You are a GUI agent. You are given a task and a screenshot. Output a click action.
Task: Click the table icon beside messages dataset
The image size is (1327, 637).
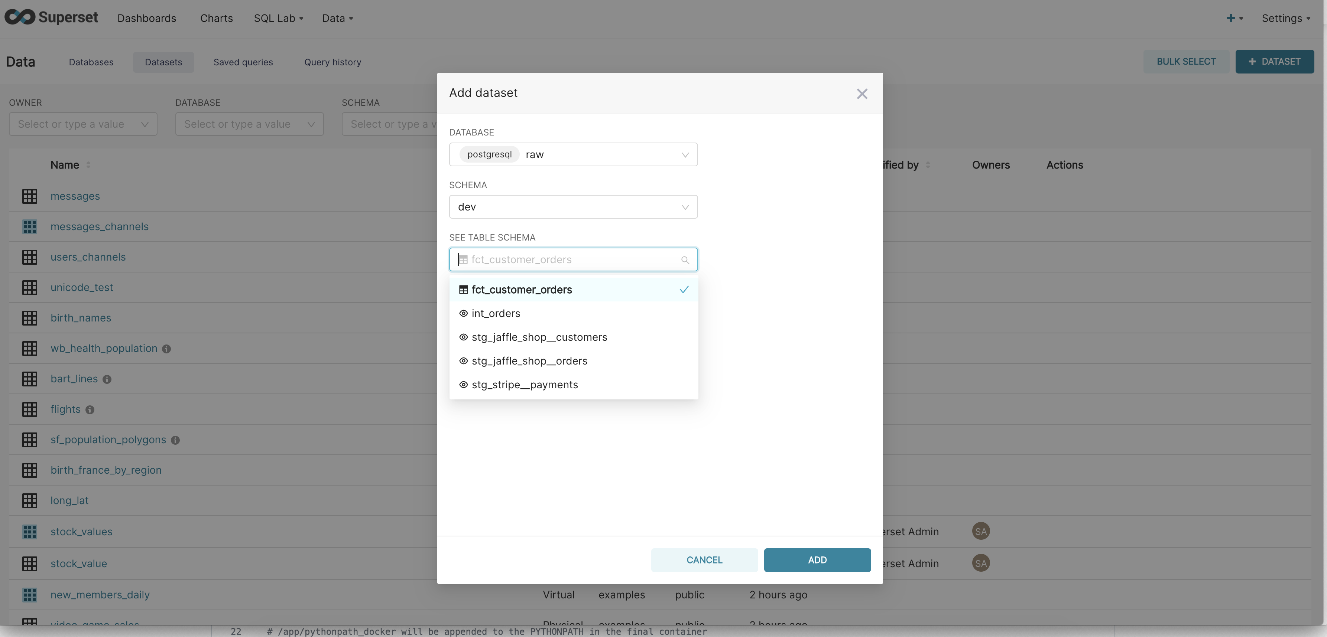tap(29, 196)
